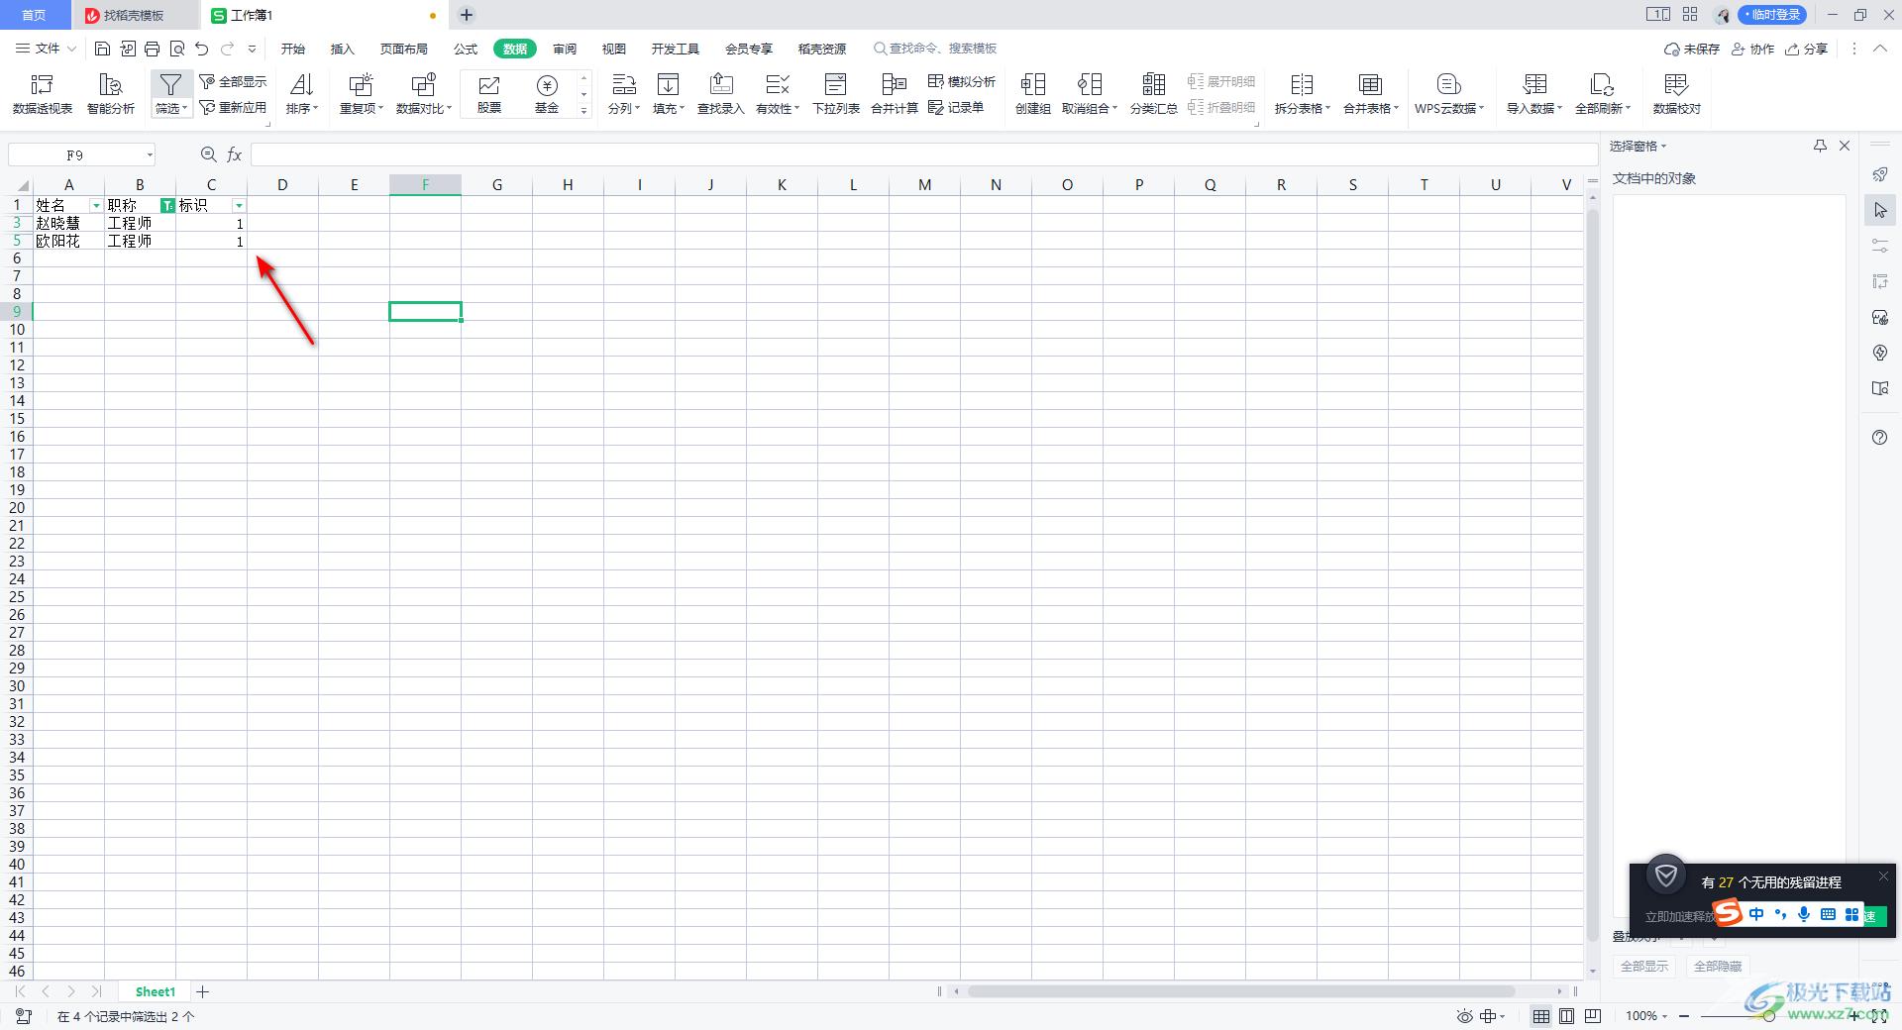
Task: Open the 100% zoom level dropdown
Action: [x=1646, y=1016]
